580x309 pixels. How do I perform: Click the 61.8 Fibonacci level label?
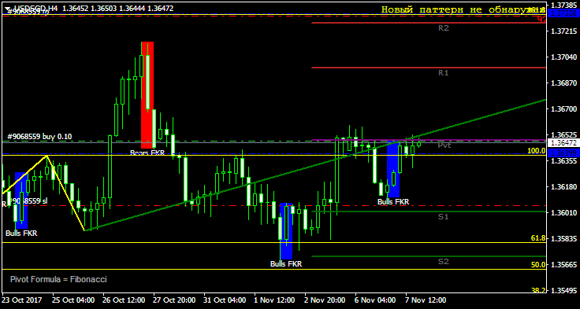click(538, 238)
